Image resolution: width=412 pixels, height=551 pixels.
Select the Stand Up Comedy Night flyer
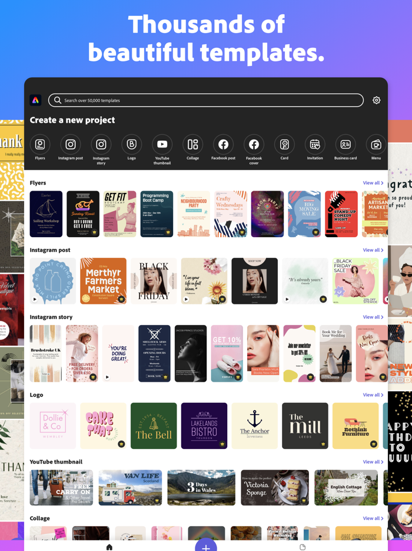(341, 214)
